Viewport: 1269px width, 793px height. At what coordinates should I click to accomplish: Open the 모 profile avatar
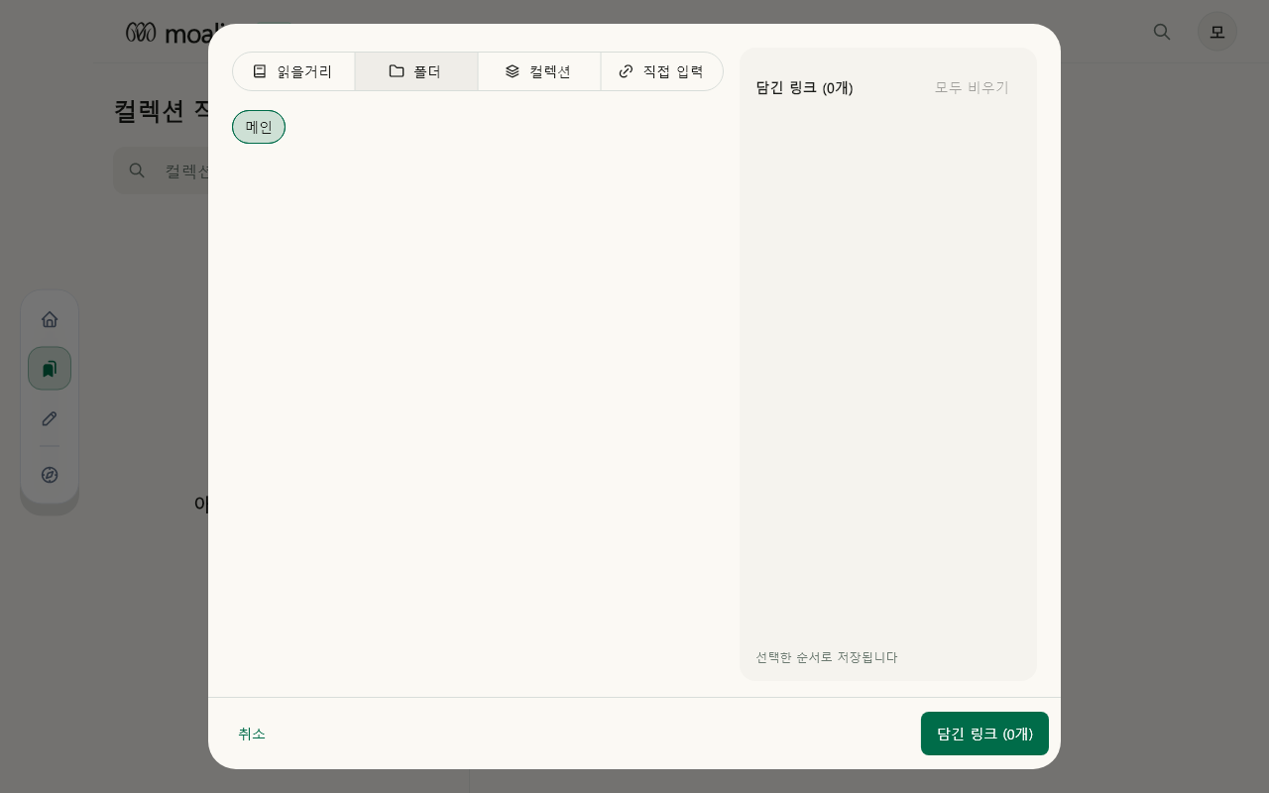1217,32
